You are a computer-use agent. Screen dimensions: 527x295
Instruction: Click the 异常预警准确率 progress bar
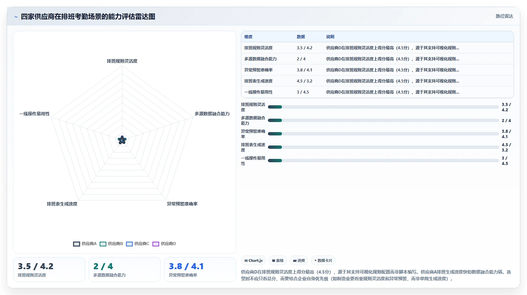point(383,134)
